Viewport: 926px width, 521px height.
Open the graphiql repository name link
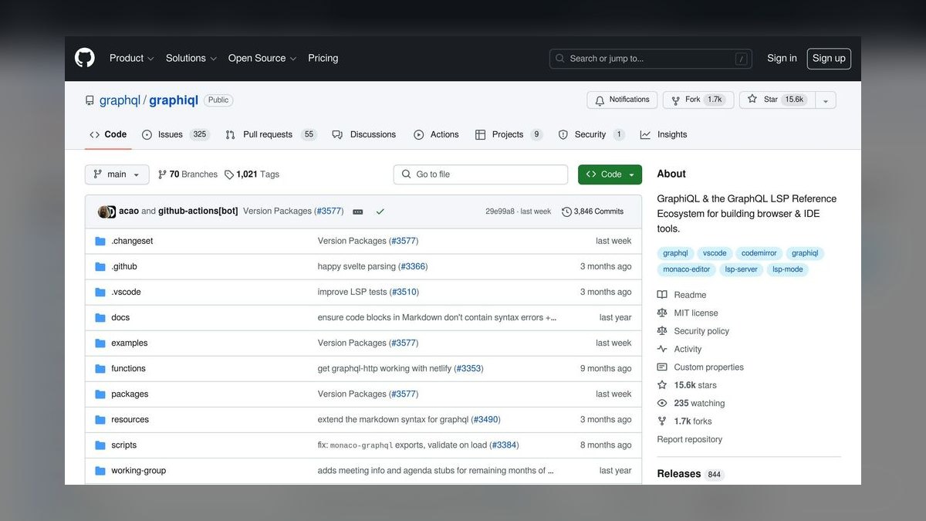pos(174,100)
